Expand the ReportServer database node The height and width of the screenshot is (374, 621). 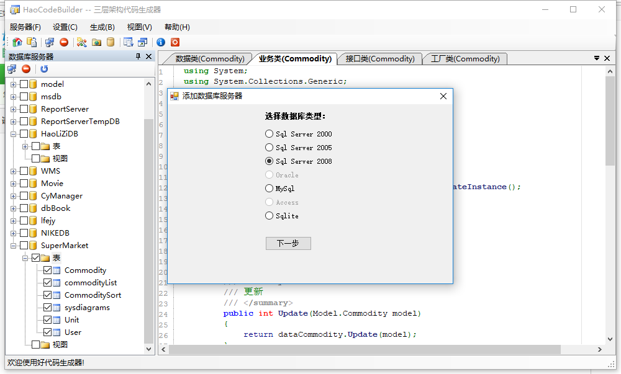pos(14,110)
